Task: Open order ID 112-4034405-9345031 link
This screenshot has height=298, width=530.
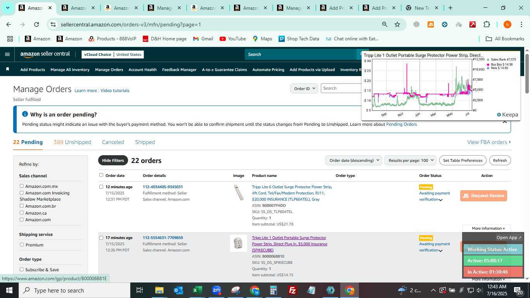Action: click(163, 187)
